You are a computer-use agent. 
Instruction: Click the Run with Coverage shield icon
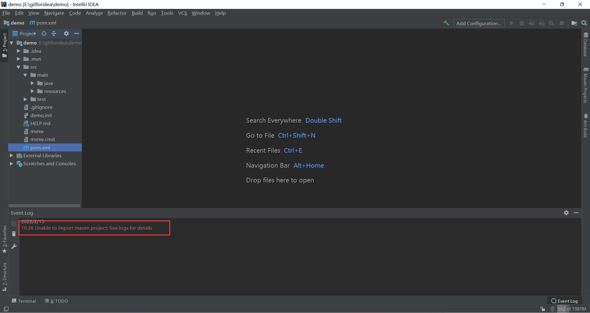[552, 23]
